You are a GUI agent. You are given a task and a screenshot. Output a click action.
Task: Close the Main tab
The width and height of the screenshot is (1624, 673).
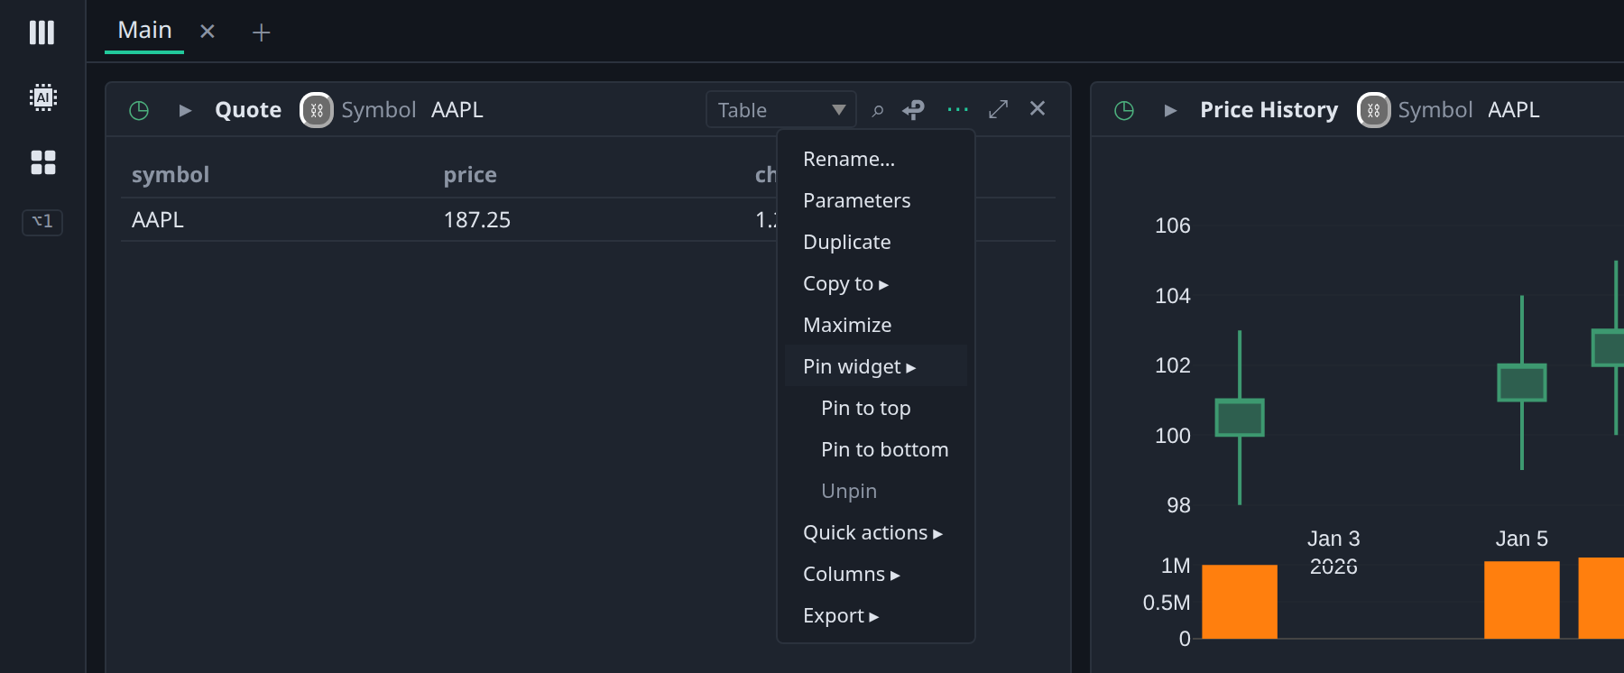pyautogui.click(x=208, y=32)
